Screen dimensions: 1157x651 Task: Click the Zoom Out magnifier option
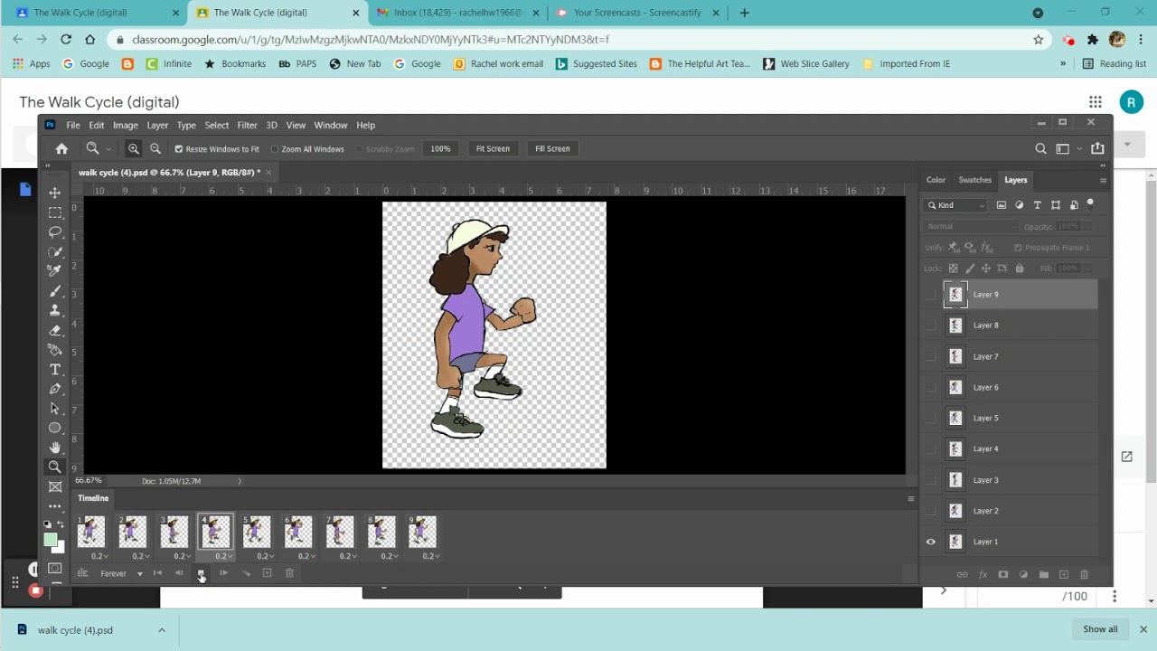click(155, 148)
